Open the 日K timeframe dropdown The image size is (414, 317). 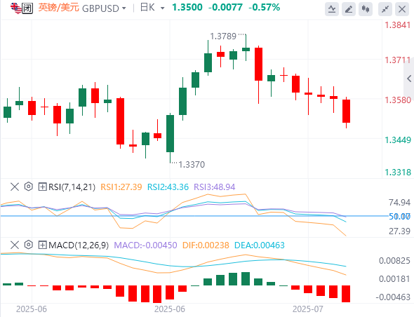coord(152,8)
